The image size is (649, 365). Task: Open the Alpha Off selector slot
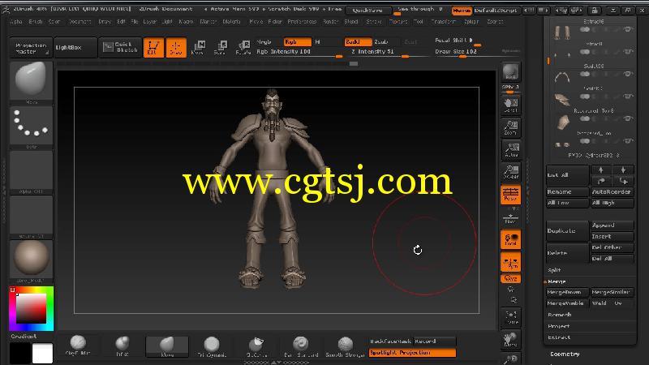[x=31, y=170]
